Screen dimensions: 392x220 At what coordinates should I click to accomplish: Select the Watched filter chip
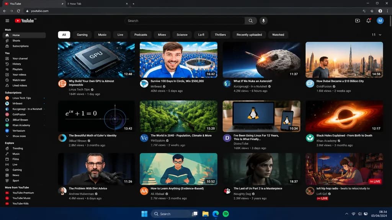click(x=278, y=35)
